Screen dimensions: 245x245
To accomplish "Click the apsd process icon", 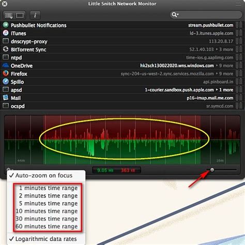I will click(x=6, y=89).
